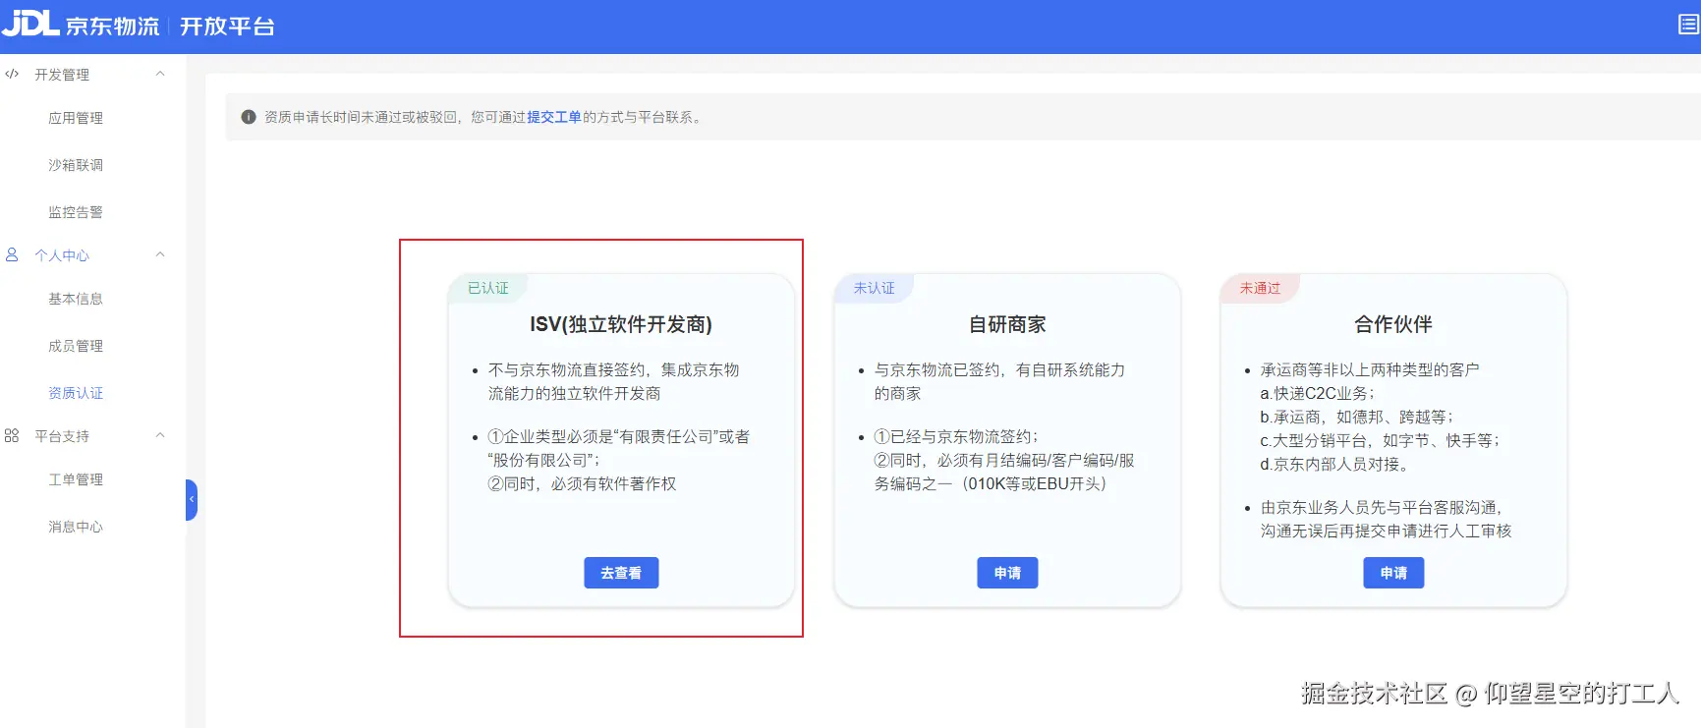The height and width of the screenshot is (728, 1701).
Task: Open 基本信息 in the sidebar
Action: coord(76,299)
